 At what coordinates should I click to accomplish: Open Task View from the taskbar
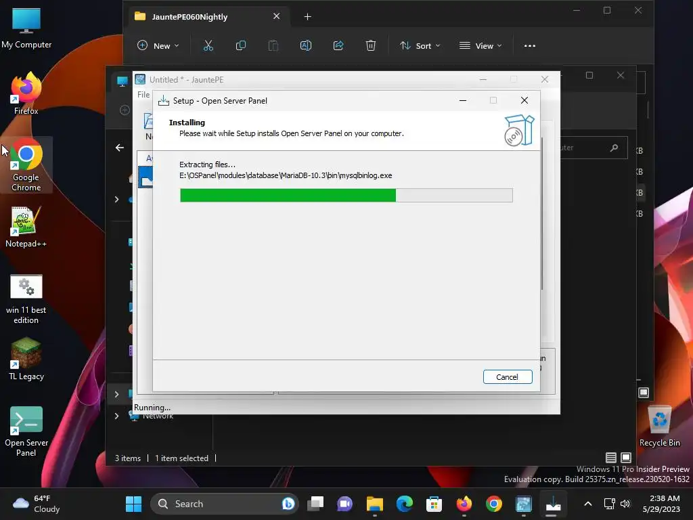coord(315,504)
